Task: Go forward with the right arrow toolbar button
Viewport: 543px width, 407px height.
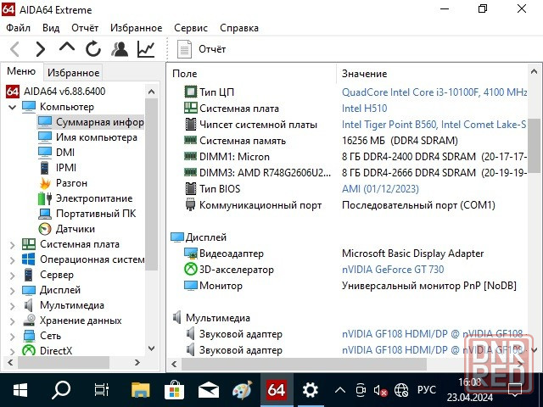Action: [41, 49]
